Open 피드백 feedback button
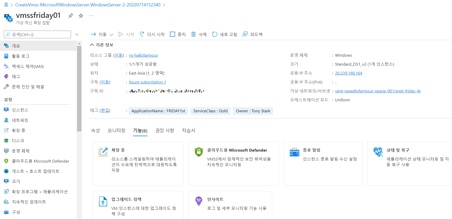Viewport: 452px width, 219px height. [x=252, y=34]
